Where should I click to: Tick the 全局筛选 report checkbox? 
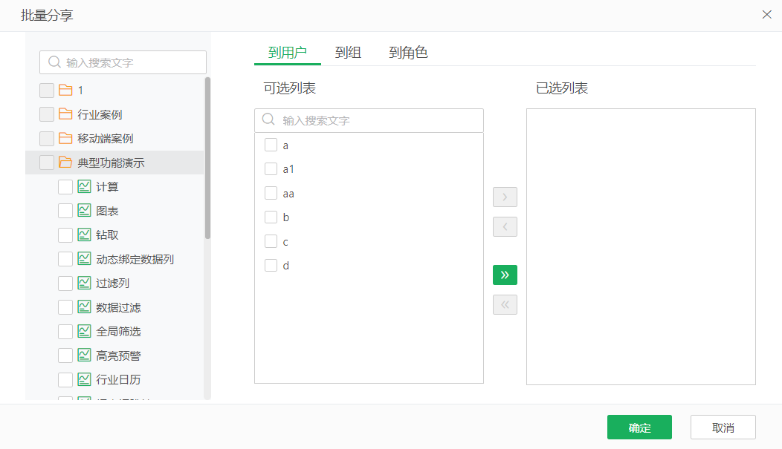pyautogui.click(x=65, y=332)
